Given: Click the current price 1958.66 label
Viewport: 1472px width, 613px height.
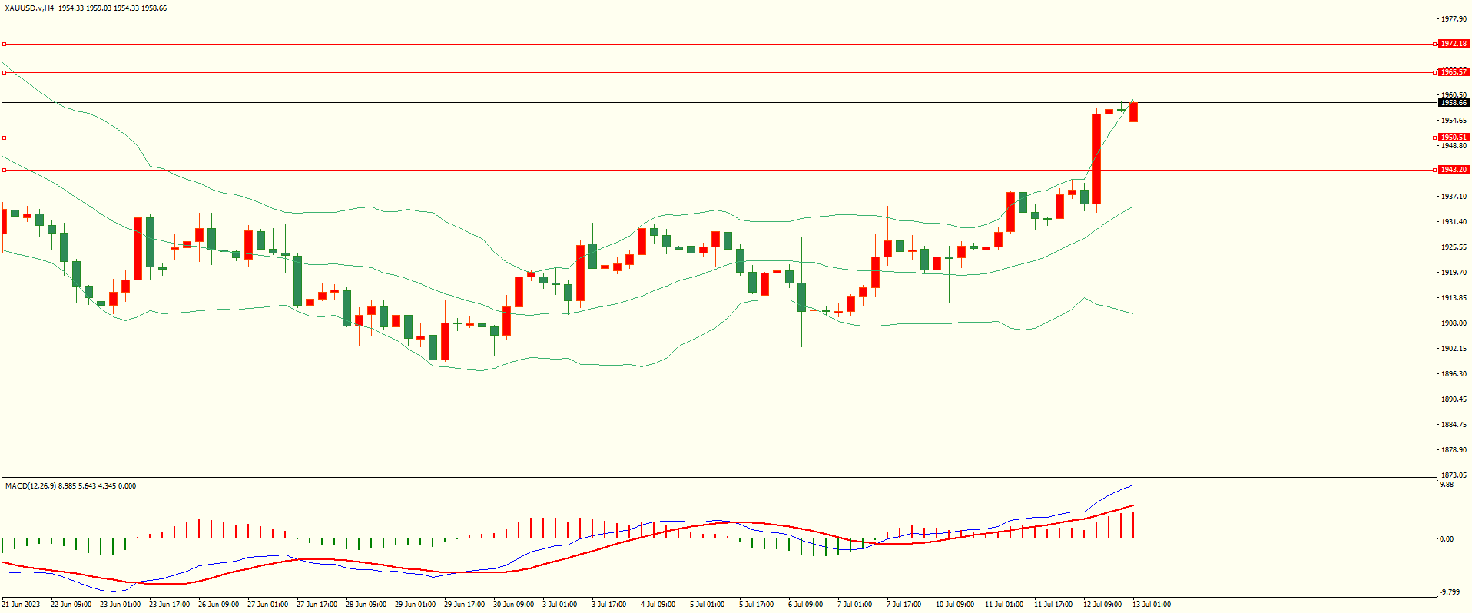Looking at the screenshot, I should click(1454, 103).
